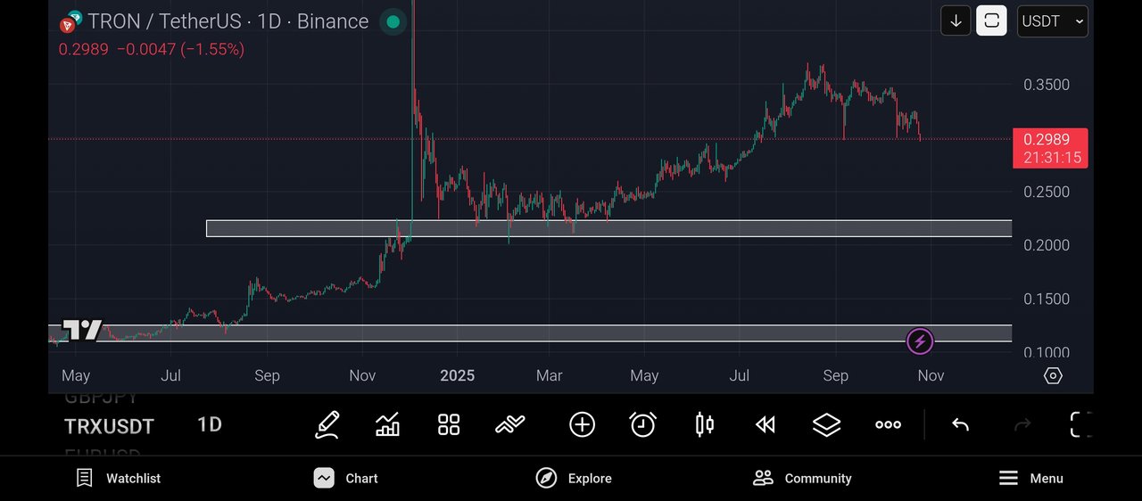Go to the Explore tab
The image size is (1142, 501).
(x=574, y=479)
